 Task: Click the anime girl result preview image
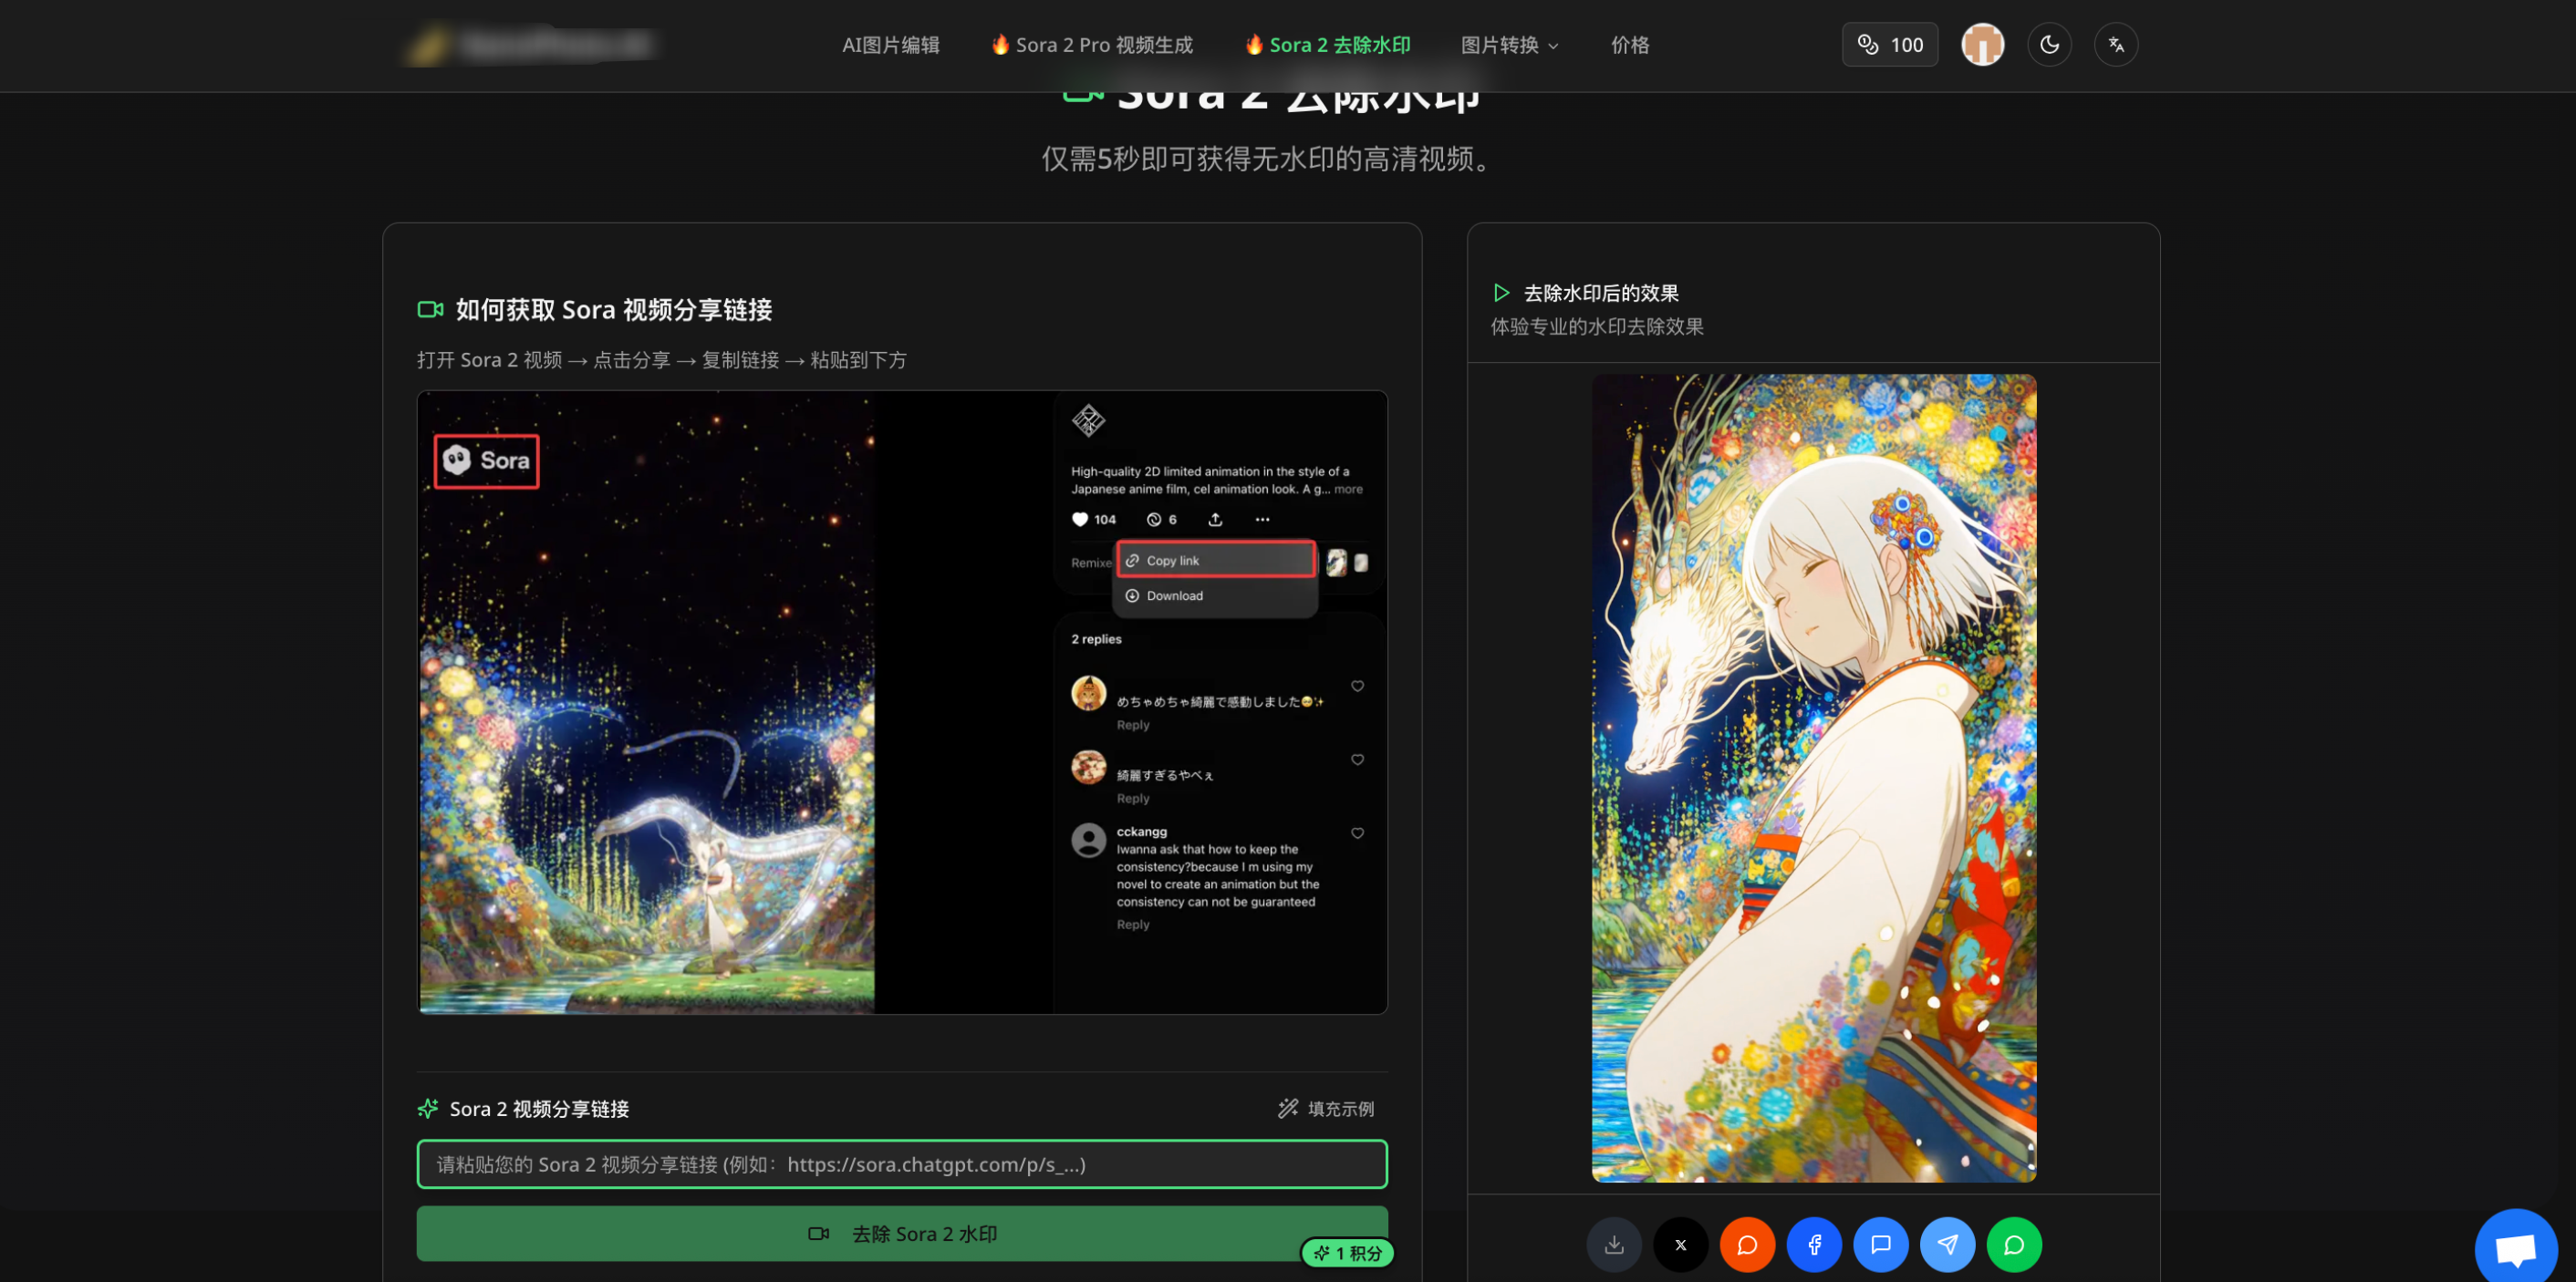[1813, 778]
